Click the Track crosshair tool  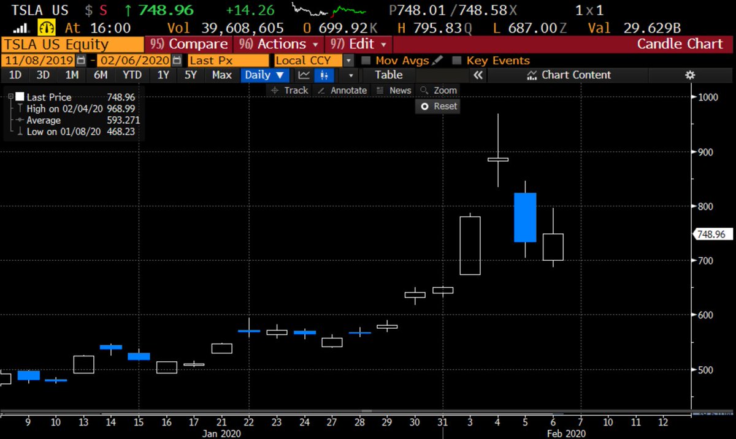pos(289,90)
